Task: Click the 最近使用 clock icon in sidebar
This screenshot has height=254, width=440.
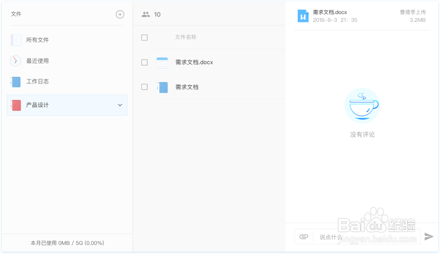Action: [x=16, y=61]
